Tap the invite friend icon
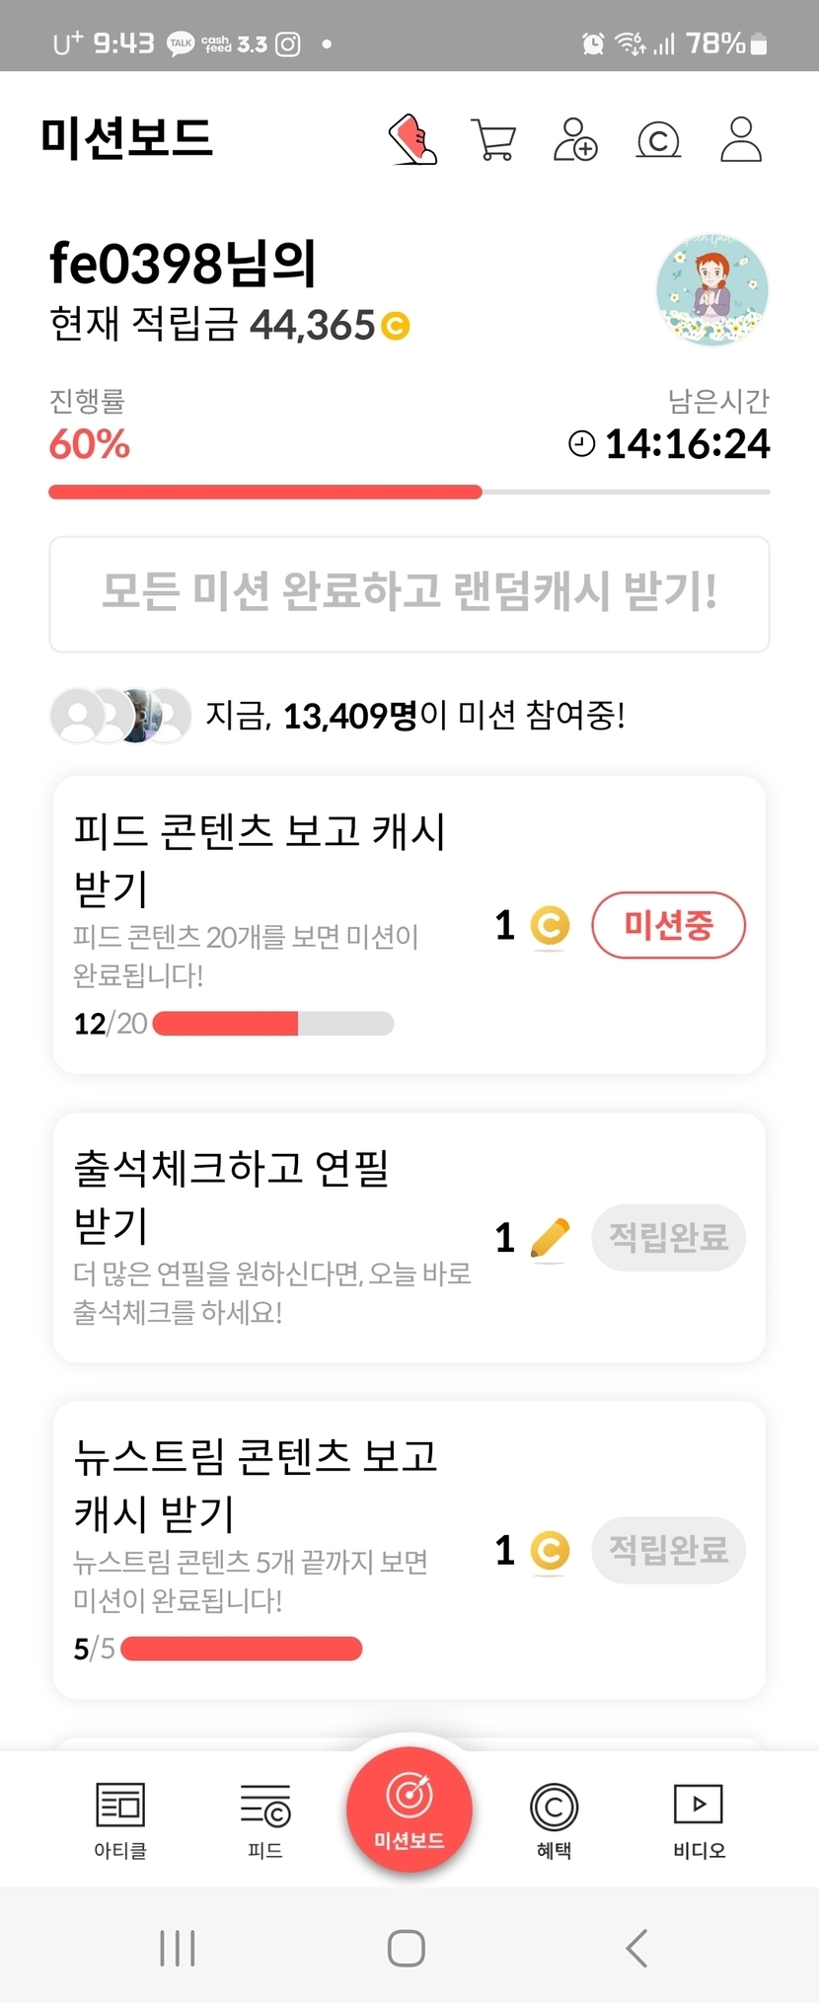Screen dimensions: 819x2003 [575, 139]
